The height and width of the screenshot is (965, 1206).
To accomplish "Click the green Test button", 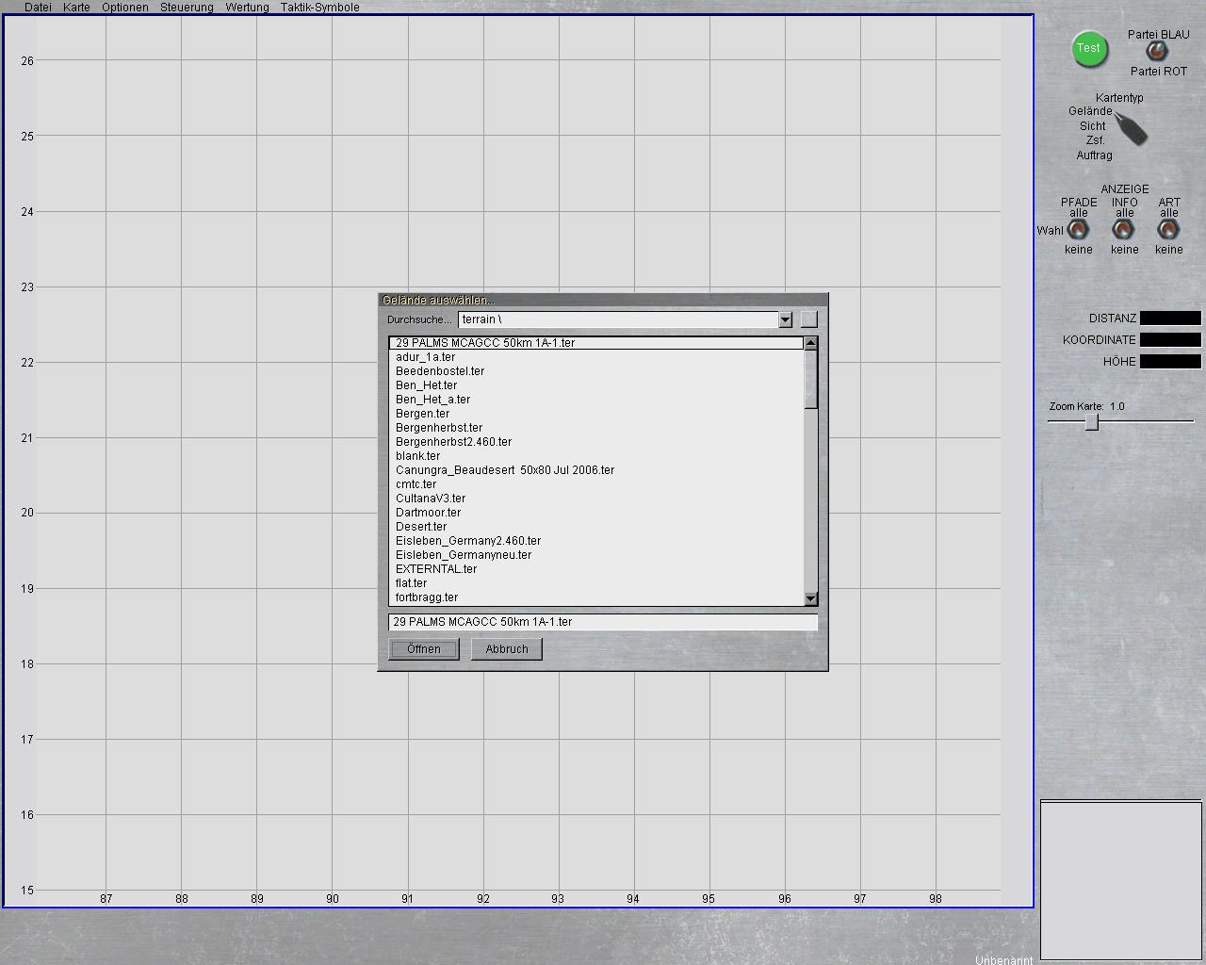I will coord(1088,49).
